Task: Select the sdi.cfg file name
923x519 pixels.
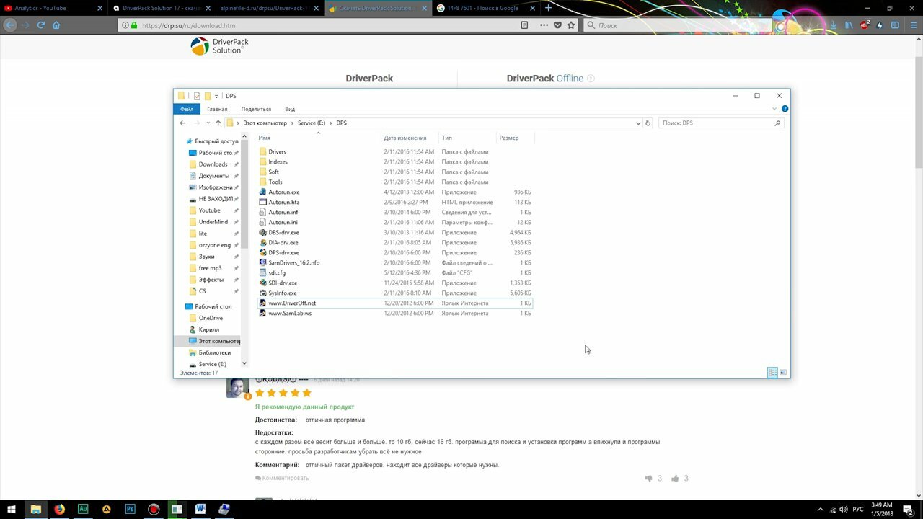Action: click(x=277, y=273)
